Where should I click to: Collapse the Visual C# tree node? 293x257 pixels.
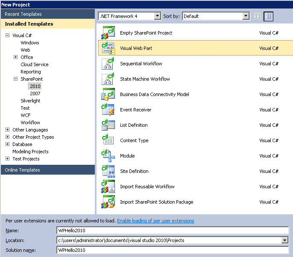(x=8, y=35)
